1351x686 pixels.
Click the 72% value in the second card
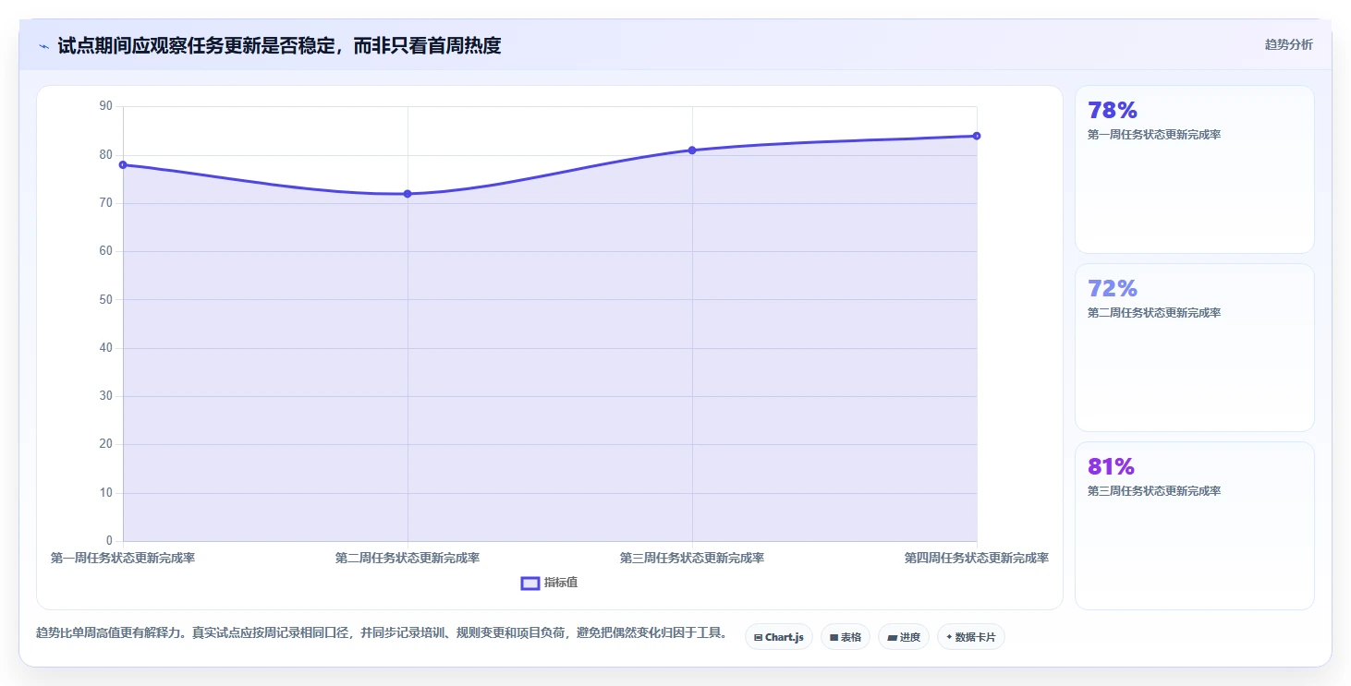[1113, 289]
